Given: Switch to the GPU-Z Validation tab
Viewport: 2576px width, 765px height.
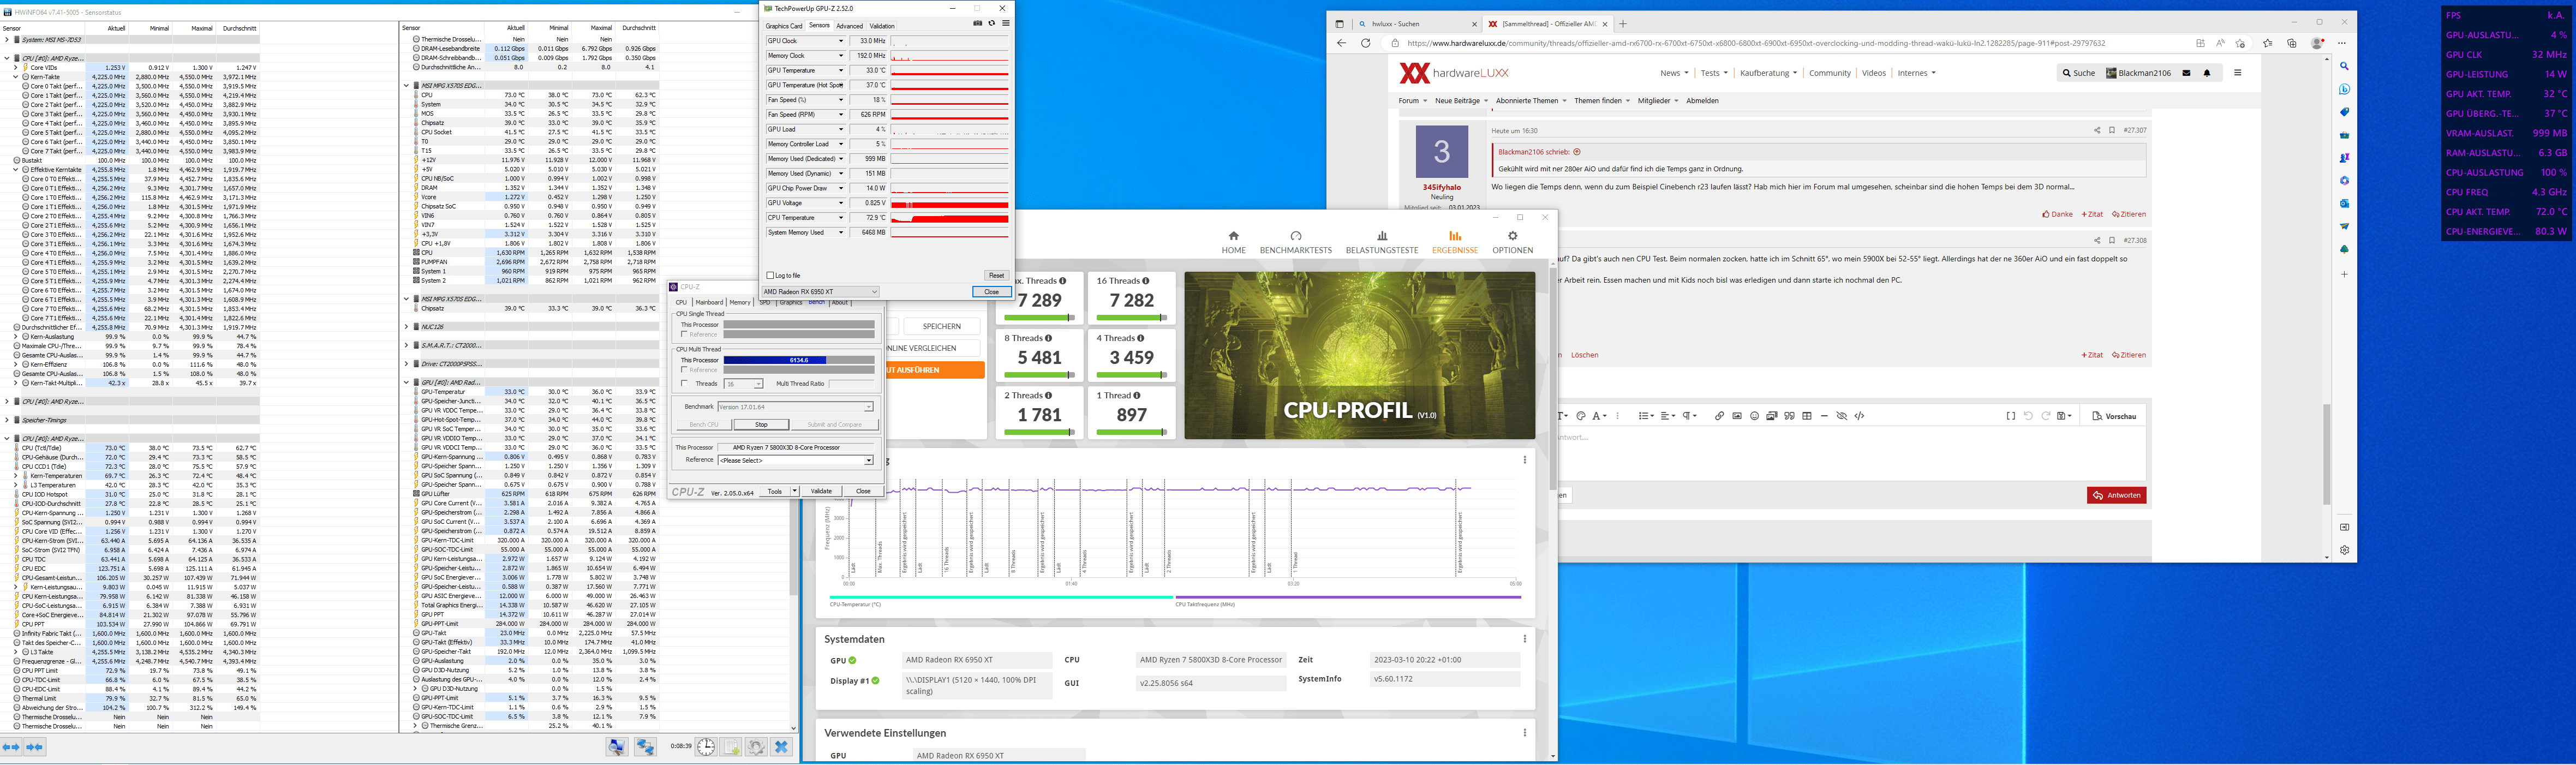Looking at the screenshot, I should [x=882, y=26].
